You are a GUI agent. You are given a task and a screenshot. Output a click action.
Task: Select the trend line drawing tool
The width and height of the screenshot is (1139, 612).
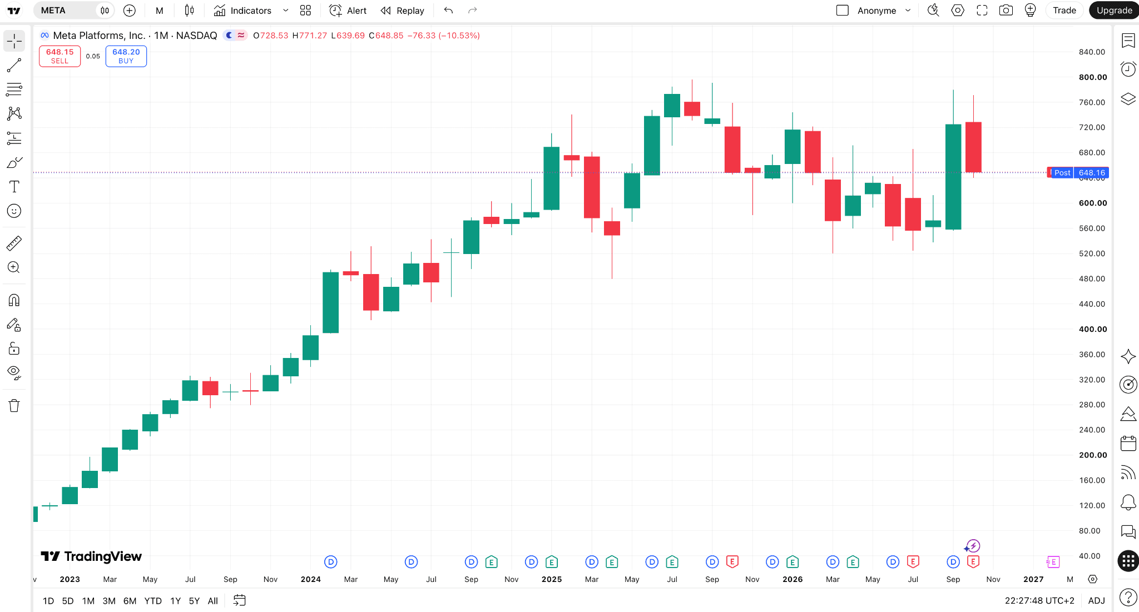(14, 65)
